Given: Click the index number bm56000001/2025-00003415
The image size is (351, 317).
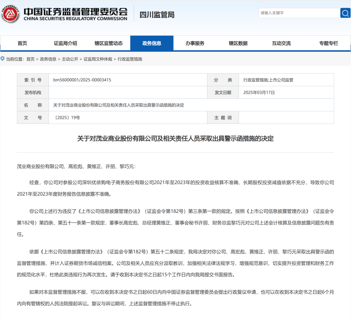Looking at the screenshot, I should 82,80.
